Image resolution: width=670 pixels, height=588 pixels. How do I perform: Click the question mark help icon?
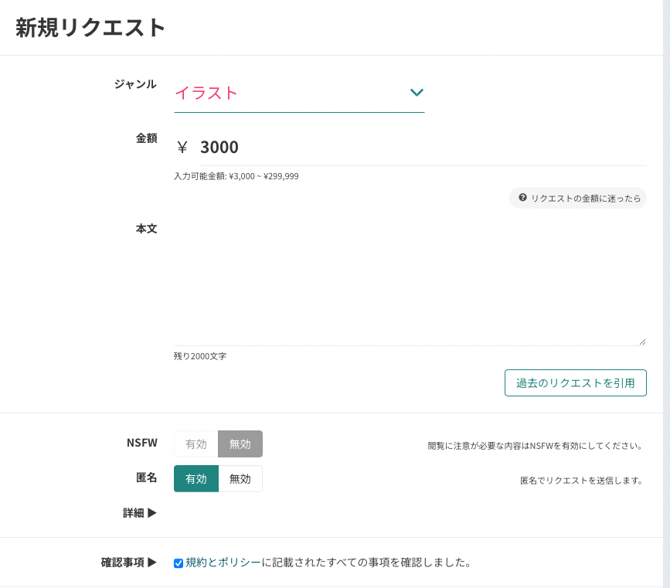[522, 198]
